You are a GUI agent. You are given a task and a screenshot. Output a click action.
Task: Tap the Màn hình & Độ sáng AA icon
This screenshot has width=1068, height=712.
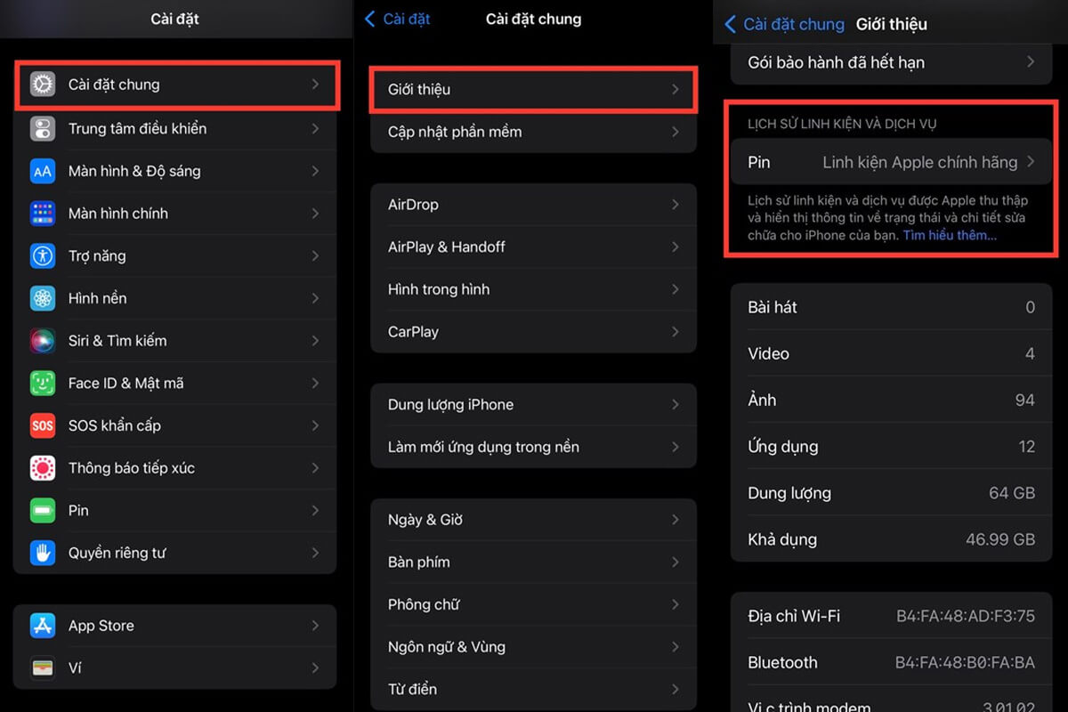43,171
